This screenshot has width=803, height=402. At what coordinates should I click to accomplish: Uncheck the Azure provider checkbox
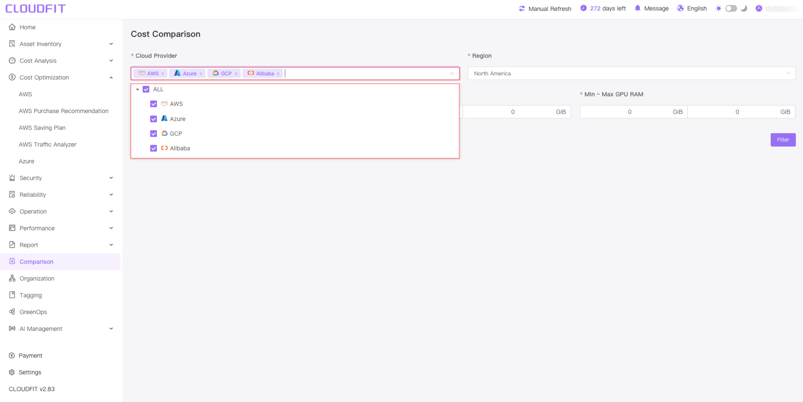154,119
